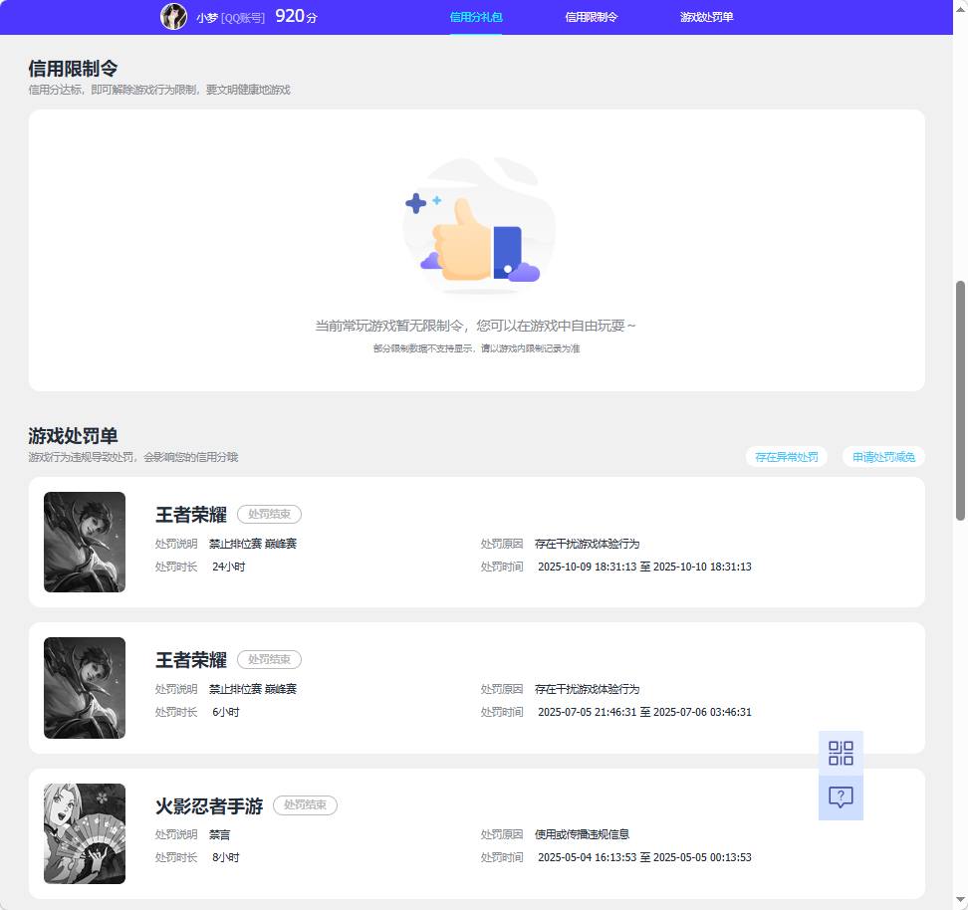Click the first 王者荣耀 game thumbnail
Image resolution: width=968 pixels, height=910 pixels.
pos(85,543)
